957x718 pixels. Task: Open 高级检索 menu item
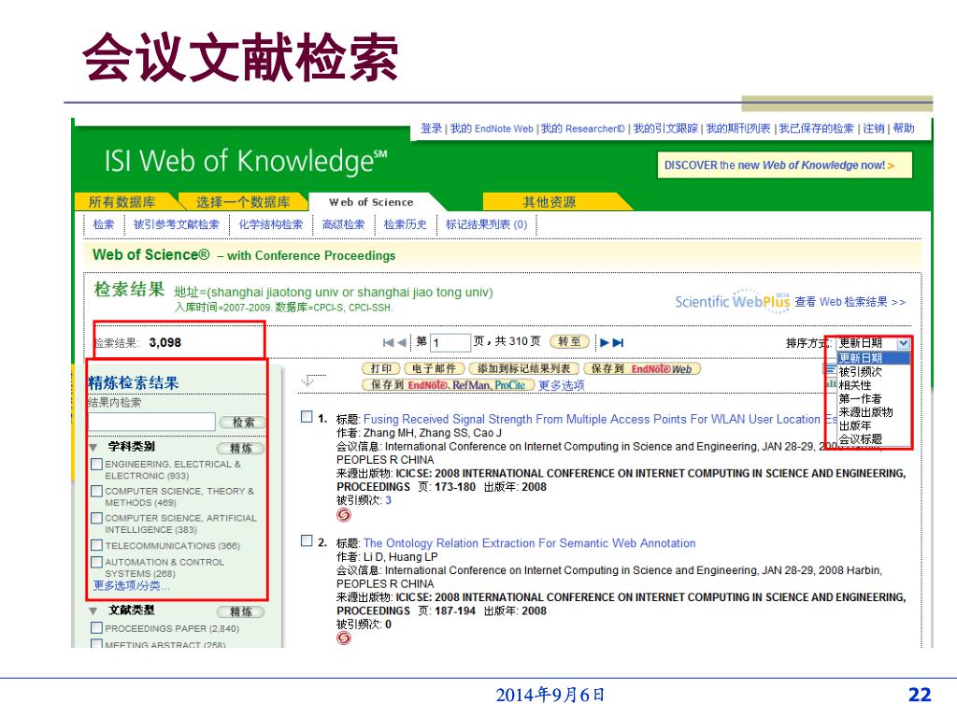click(x=343, y=224)
